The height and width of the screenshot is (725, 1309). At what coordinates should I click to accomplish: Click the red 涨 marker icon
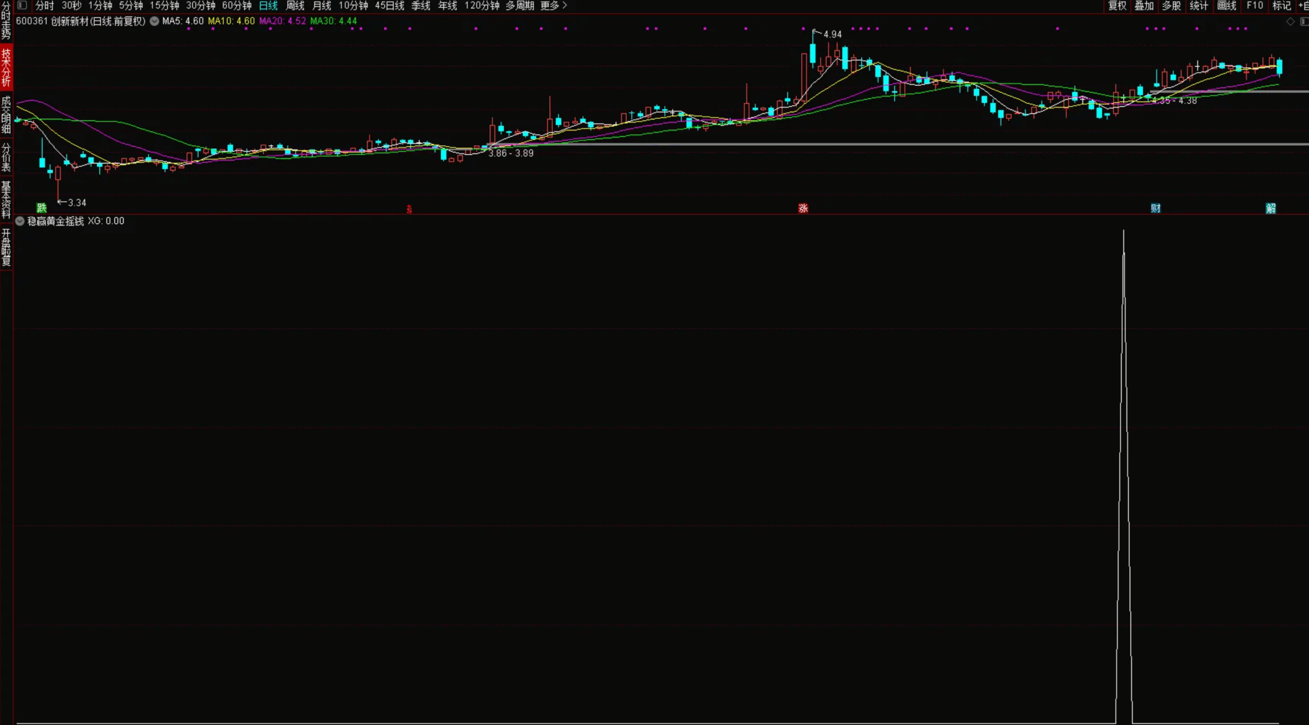click(x=803, y=208)
